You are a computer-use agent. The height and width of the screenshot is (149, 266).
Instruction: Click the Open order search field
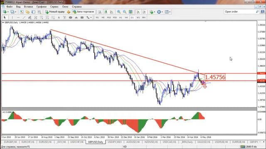pos(239,12)
